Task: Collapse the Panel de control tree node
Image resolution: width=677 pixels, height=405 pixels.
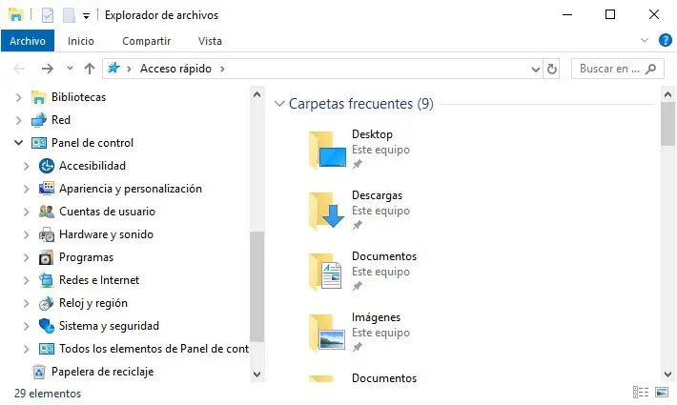Action: 18,143
